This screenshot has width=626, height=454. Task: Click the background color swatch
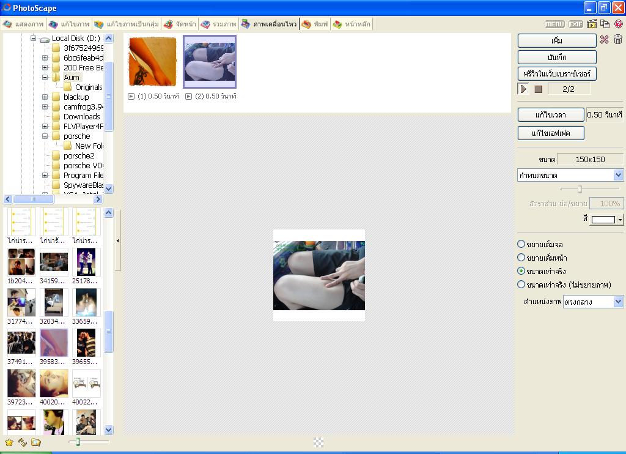[603, 220]
